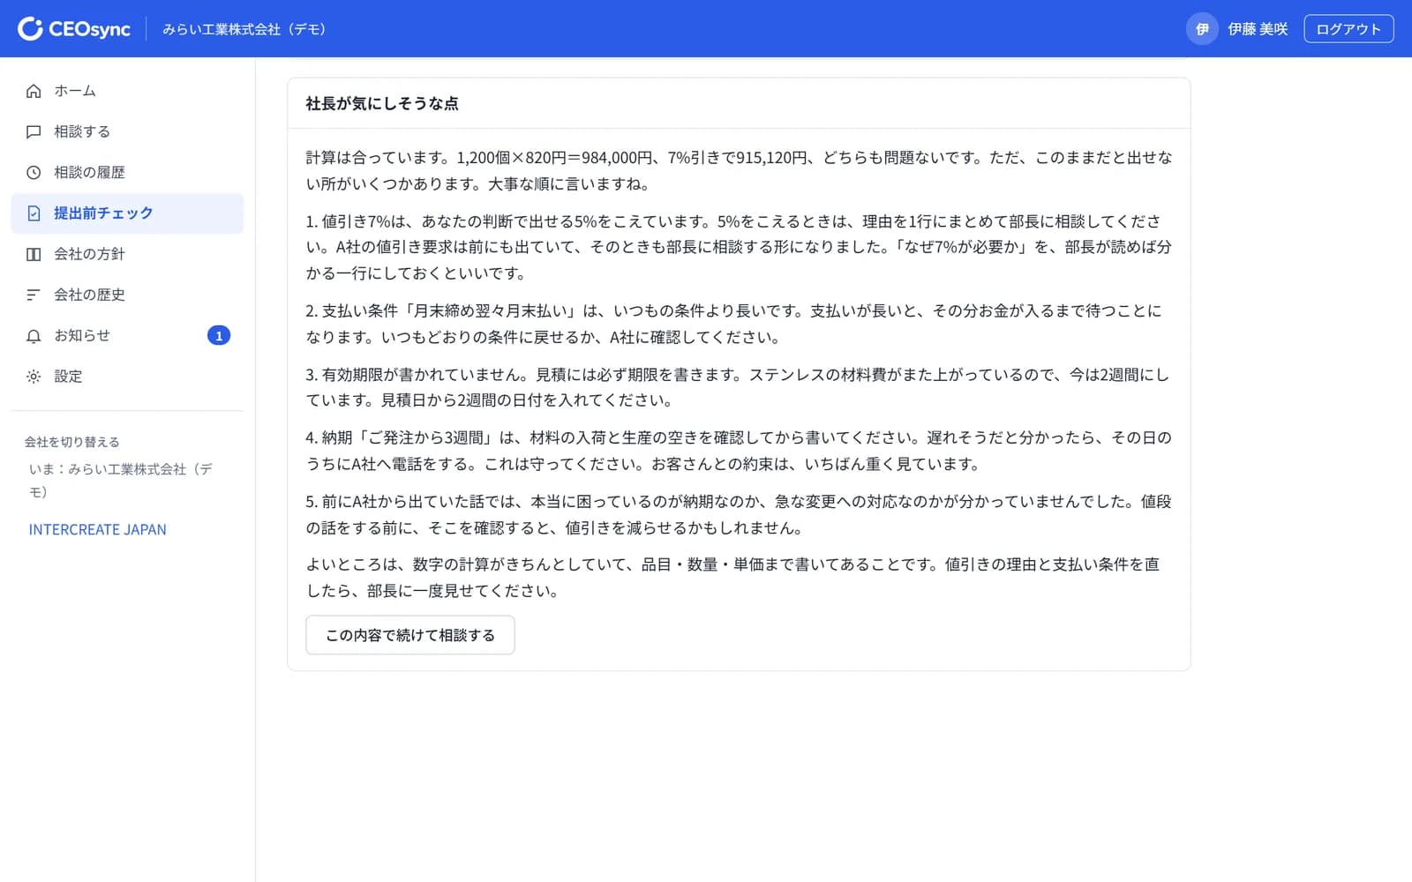Screen dimensions: 1412x882
Task: Click user name 伊藤 美咲
Action: pyautogui.click(x=1258, y=29)
